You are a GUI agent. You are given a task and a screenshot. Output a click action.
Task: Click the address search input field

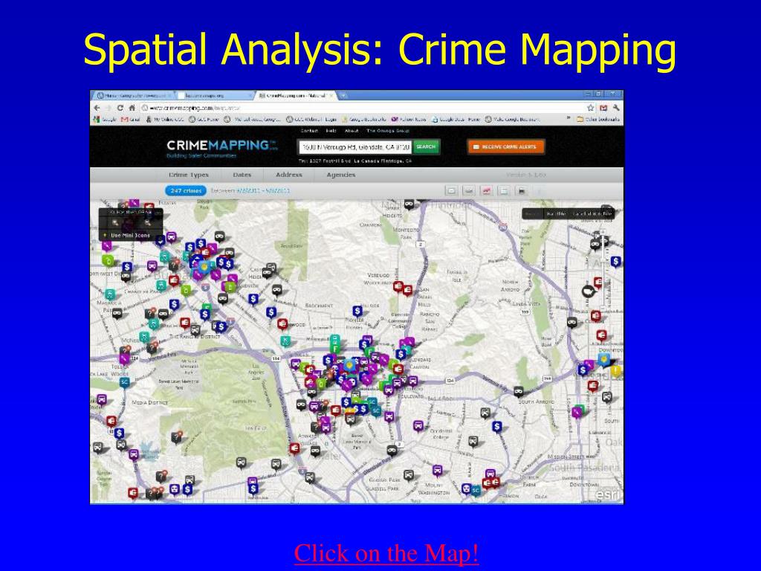tap(354, 146)
